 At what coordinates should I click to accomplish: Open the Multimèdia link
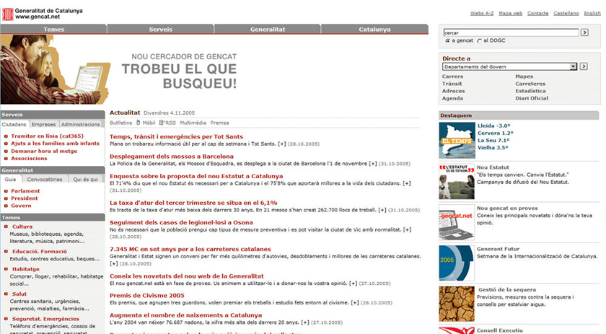(x=193, y=123)
